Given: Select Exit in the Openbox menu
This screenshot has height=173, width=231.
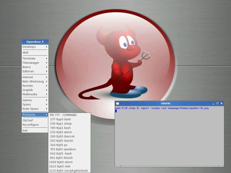Looking at the screenshot, I should pos(35,131).
